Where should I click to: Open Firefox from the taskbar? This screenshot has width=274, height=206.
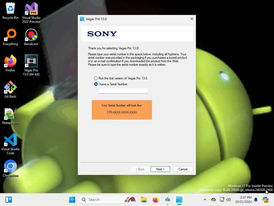point(155,200)
